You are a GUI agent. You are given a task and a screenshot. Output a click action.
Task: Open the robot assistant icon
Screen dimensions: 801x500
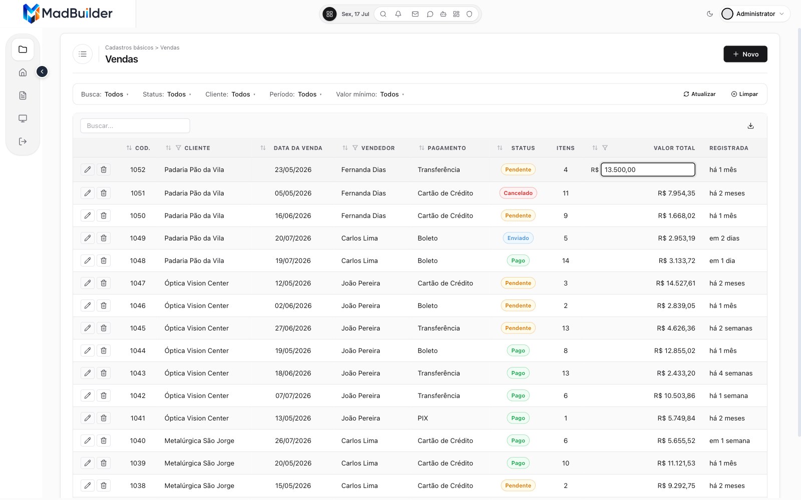pyautogui.click(x=443, y=14)
